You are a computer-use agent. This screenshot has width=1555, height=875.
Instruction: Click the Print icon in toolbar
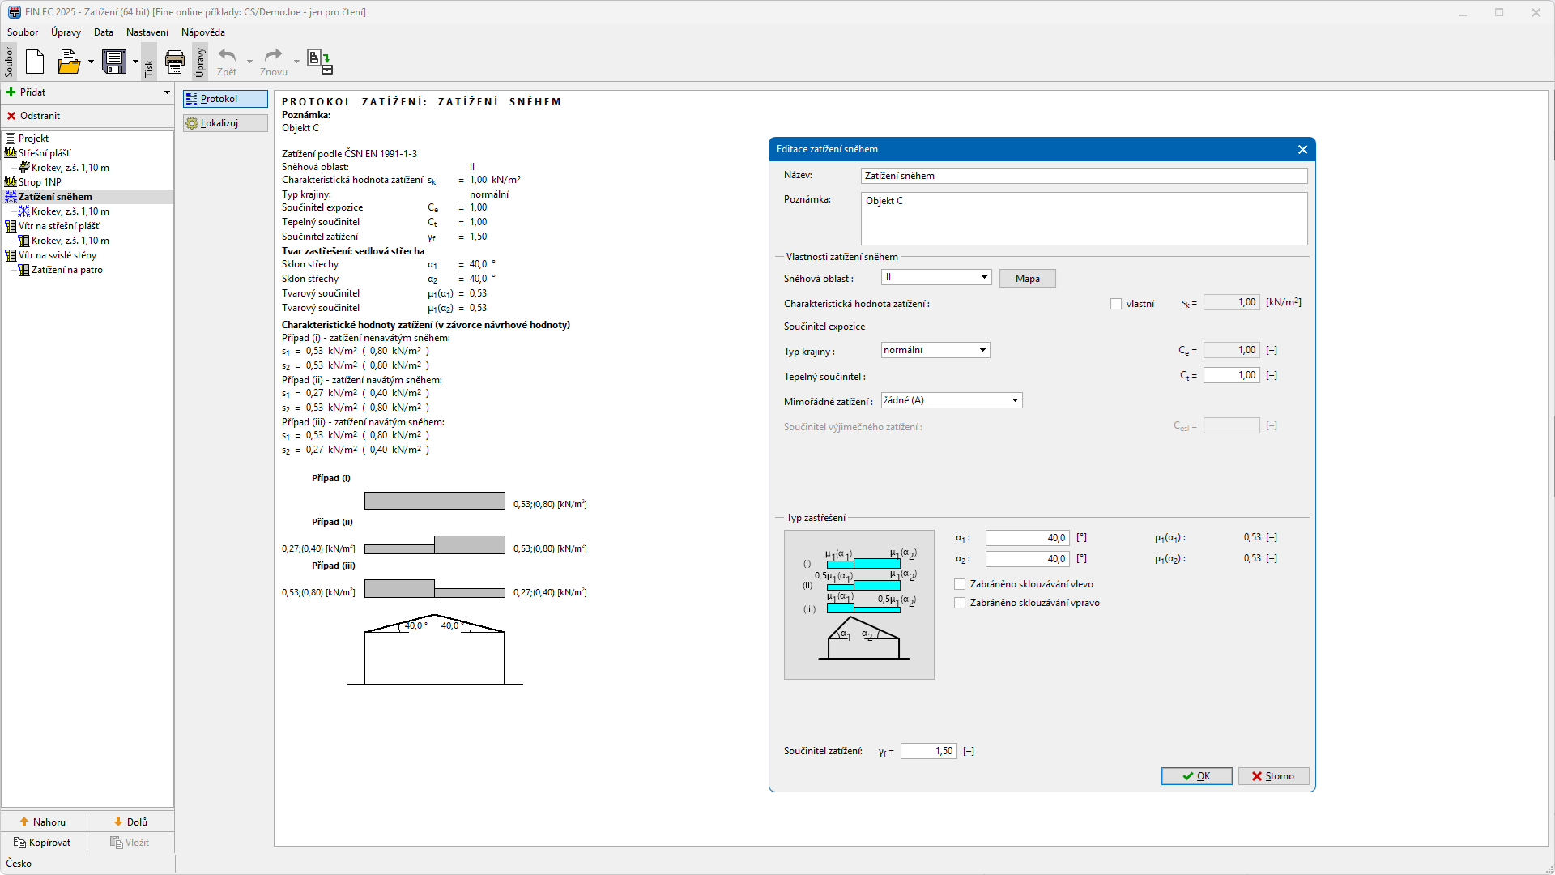(174, 62)
